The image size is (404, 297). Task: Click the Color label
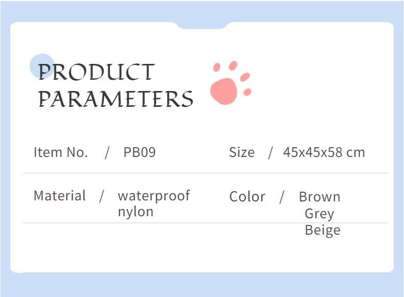tap(247, 197)
